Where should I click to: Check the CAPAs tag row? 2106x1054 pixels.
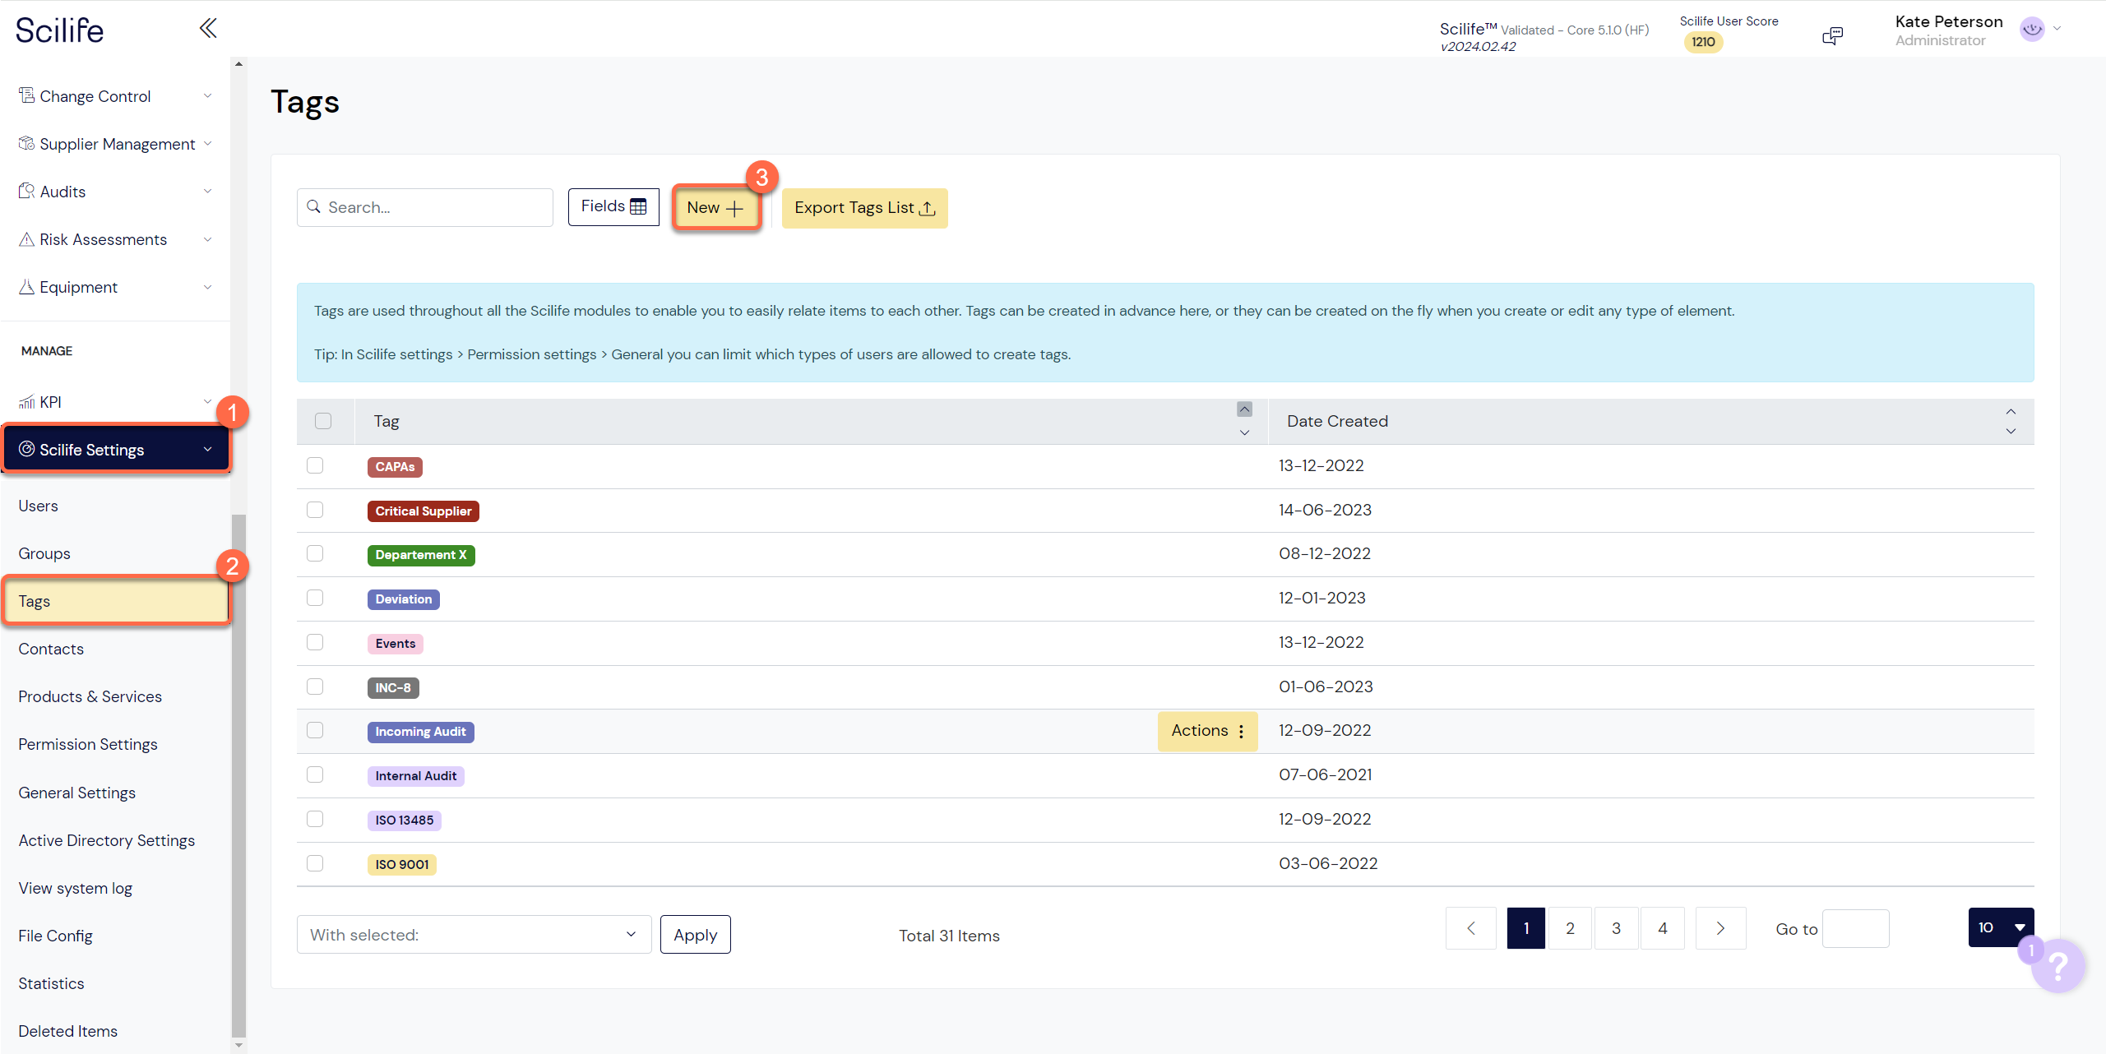tap(315, 465)
